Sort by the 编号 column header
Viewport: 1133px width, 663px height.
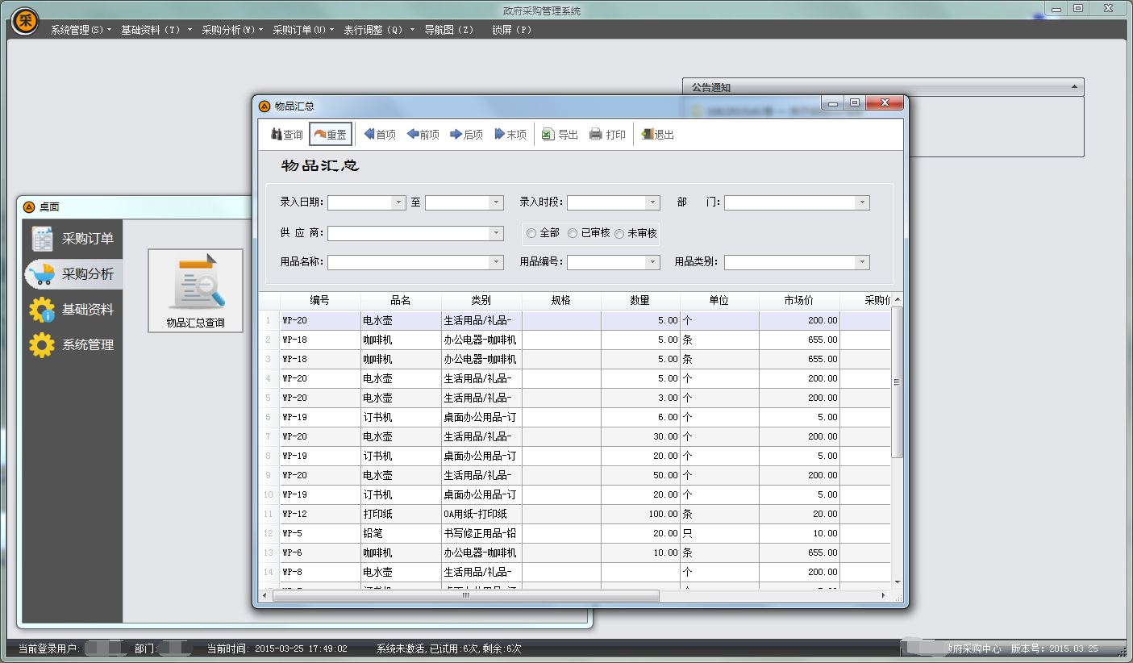[x=320, y=300]
